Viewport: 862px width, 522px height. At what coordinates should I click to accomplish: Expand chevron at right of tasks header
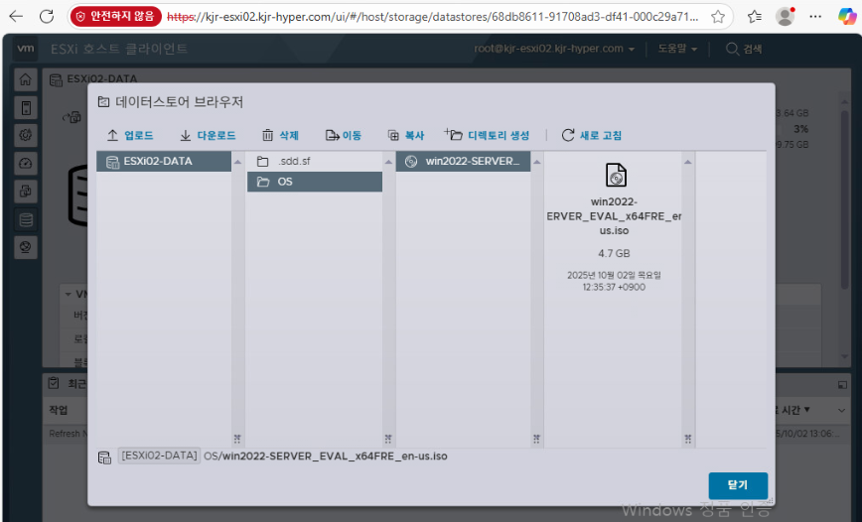coord(842,411)
